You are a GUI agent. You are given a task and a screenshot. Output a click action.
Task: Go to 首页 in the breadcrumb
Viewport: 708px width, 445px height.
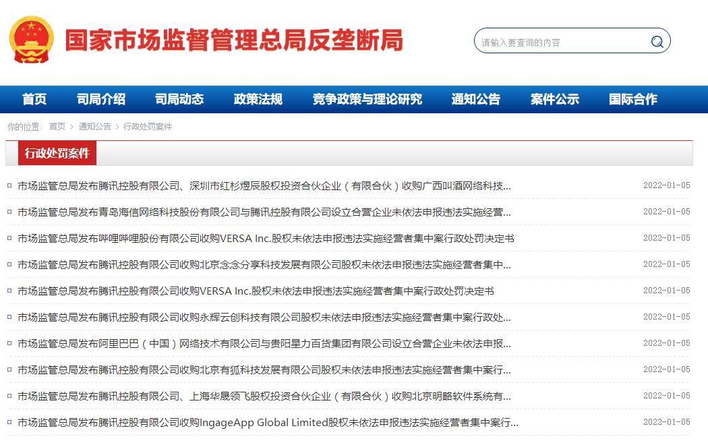click(57, 126)
